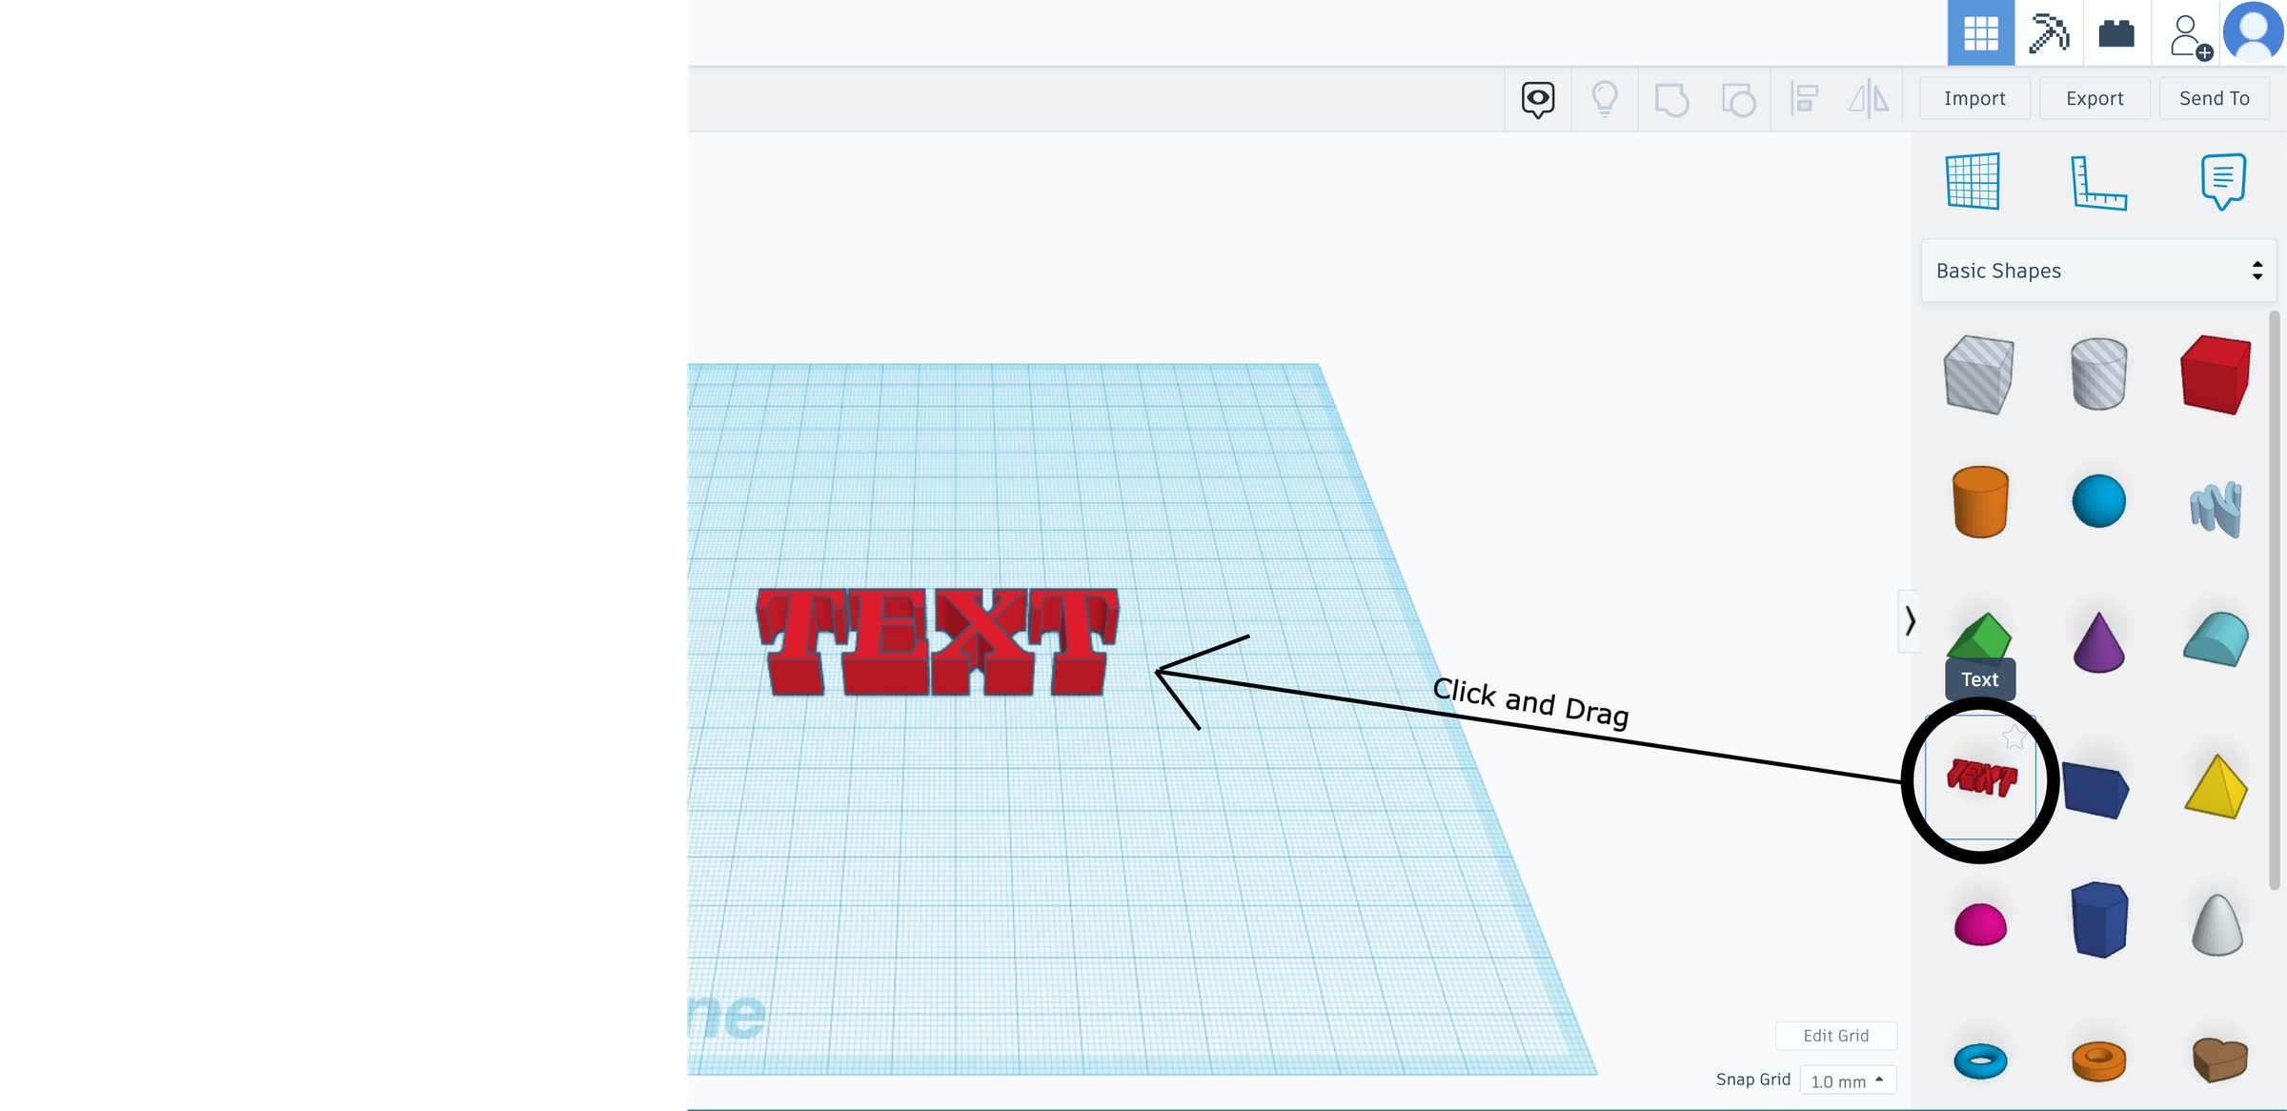Click the Group shapes icon

pyautogui.click(x=1673, y=98)
